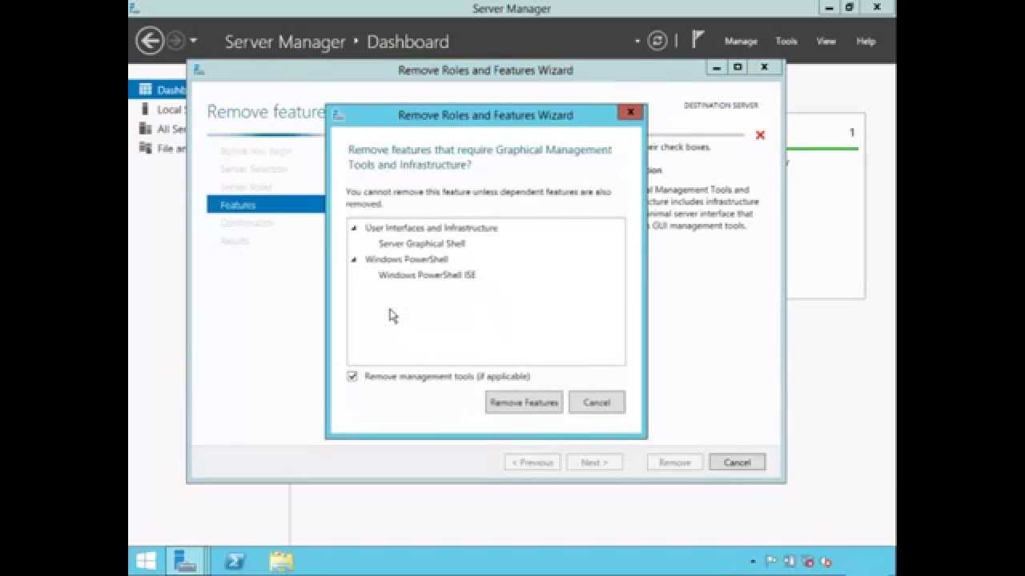1025x576 pixels.
Task: Select Server Graphical Shell entry
Action: [421, 243]
